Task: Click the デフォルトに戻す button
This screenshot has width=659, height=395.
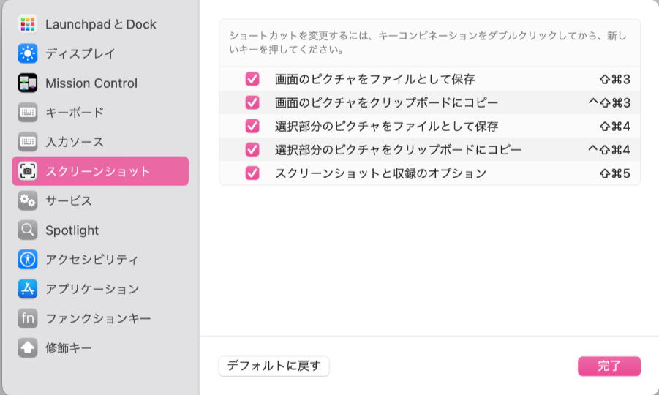Action: pos(274,366)
